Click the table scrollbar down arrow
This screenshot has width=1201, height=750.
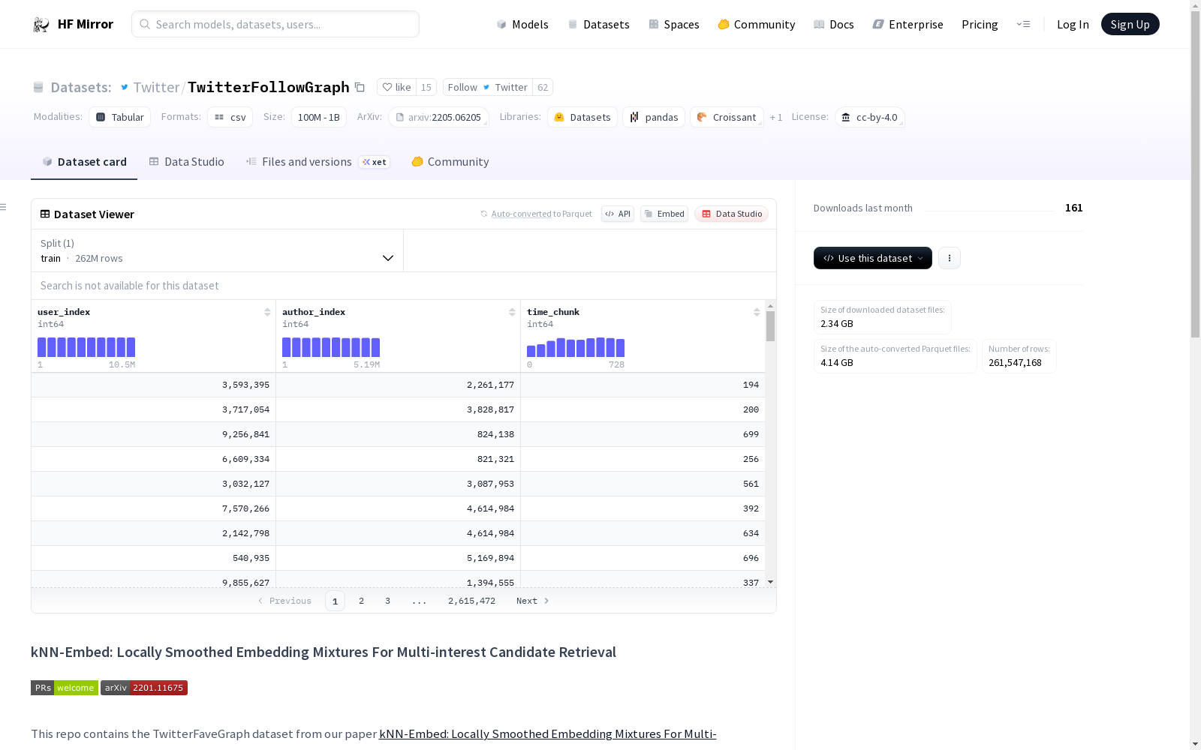tap(770, 582)
